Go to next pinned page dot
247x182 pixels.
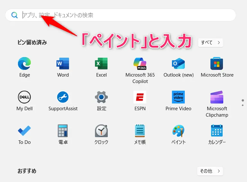coord(243,105)
